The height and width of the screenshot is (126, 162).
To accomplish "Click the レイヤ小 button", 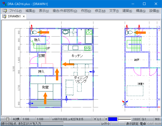I will (106, 123).
